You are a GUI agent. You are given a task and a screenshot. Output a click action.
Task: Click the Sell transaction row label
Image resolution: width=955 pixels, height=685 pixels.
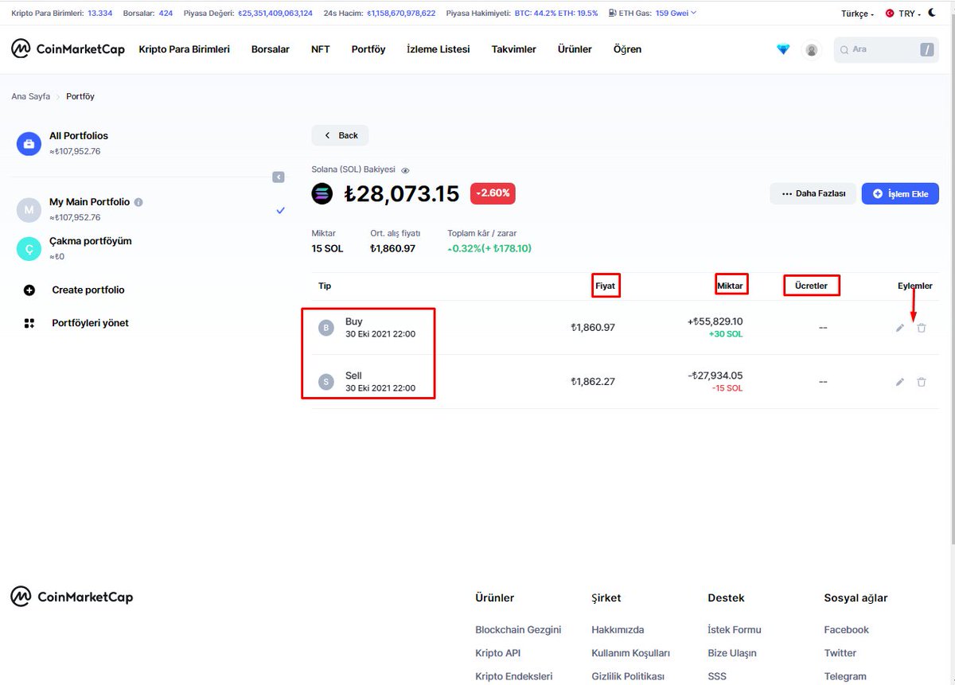coord(353,376)
